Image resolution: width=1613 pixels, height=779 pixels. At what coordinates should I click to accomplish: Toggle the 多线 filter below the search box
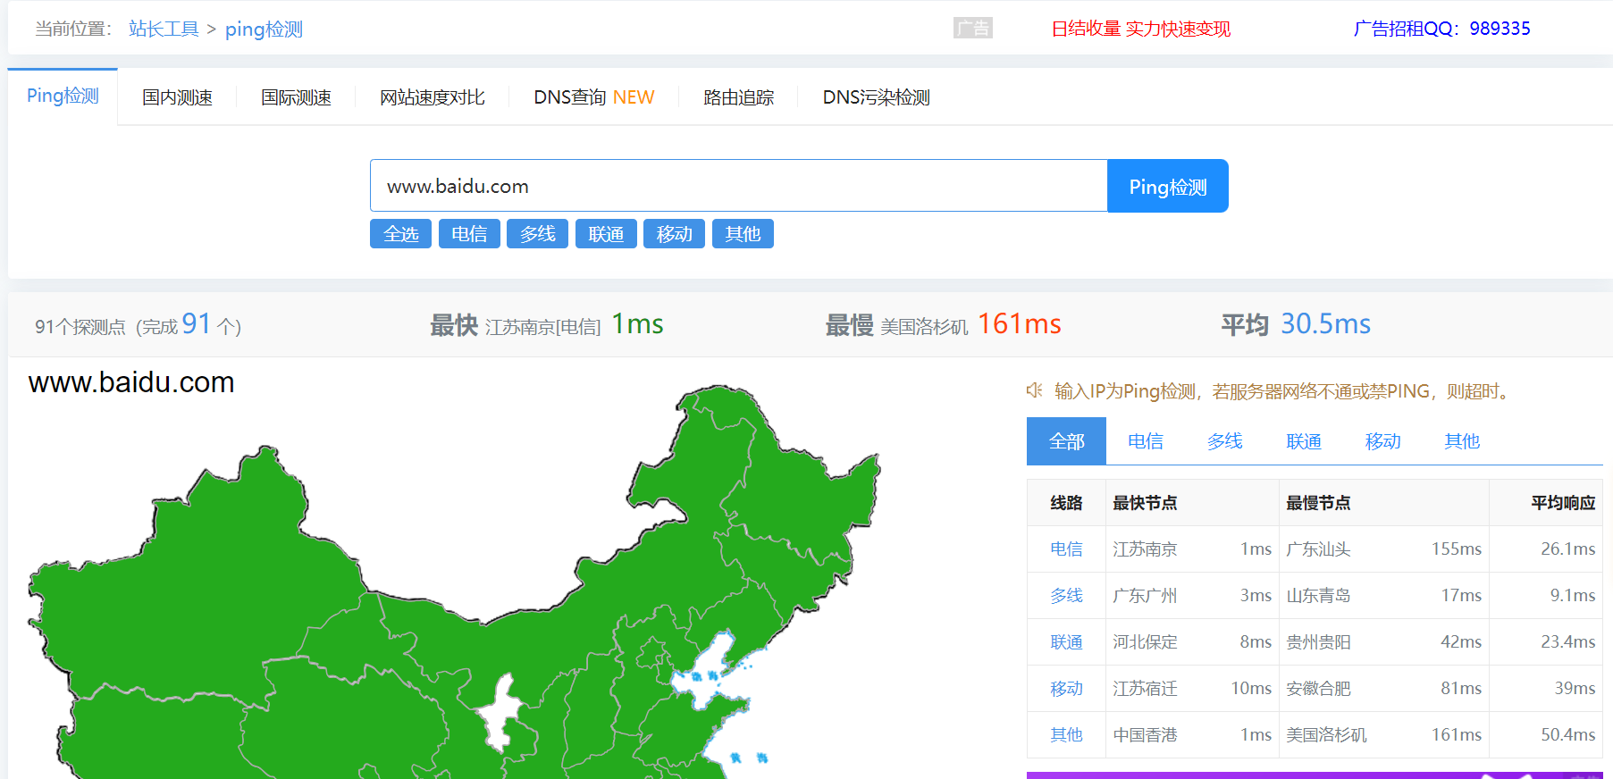click(537, 234)
